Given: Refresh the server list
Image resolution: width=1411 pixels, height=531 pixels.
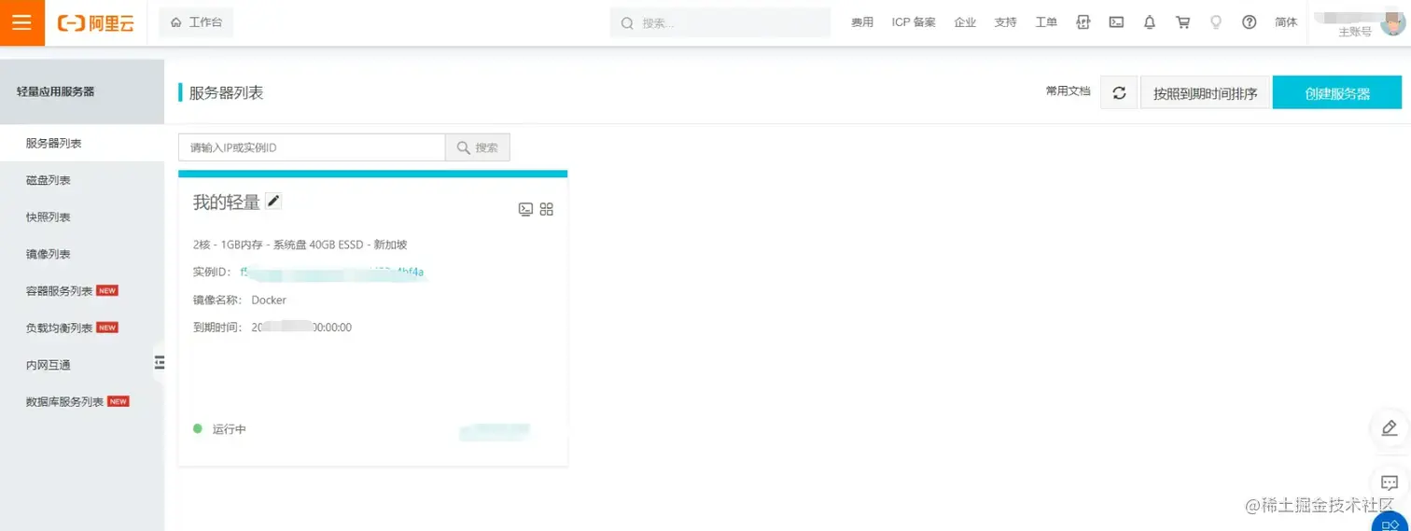Looking at the screenshot, I should tap(1119, 92).
